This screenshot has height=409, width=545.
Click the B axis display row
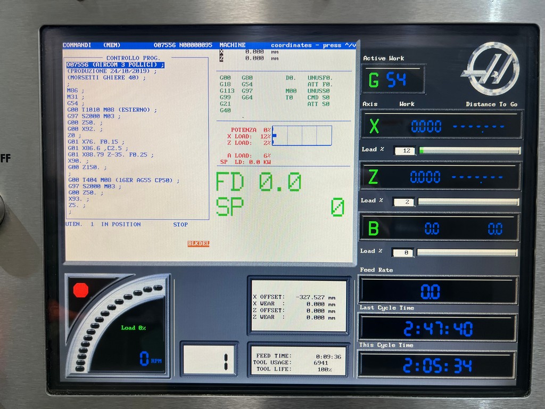pyautogui.click(x=439, y=228)
